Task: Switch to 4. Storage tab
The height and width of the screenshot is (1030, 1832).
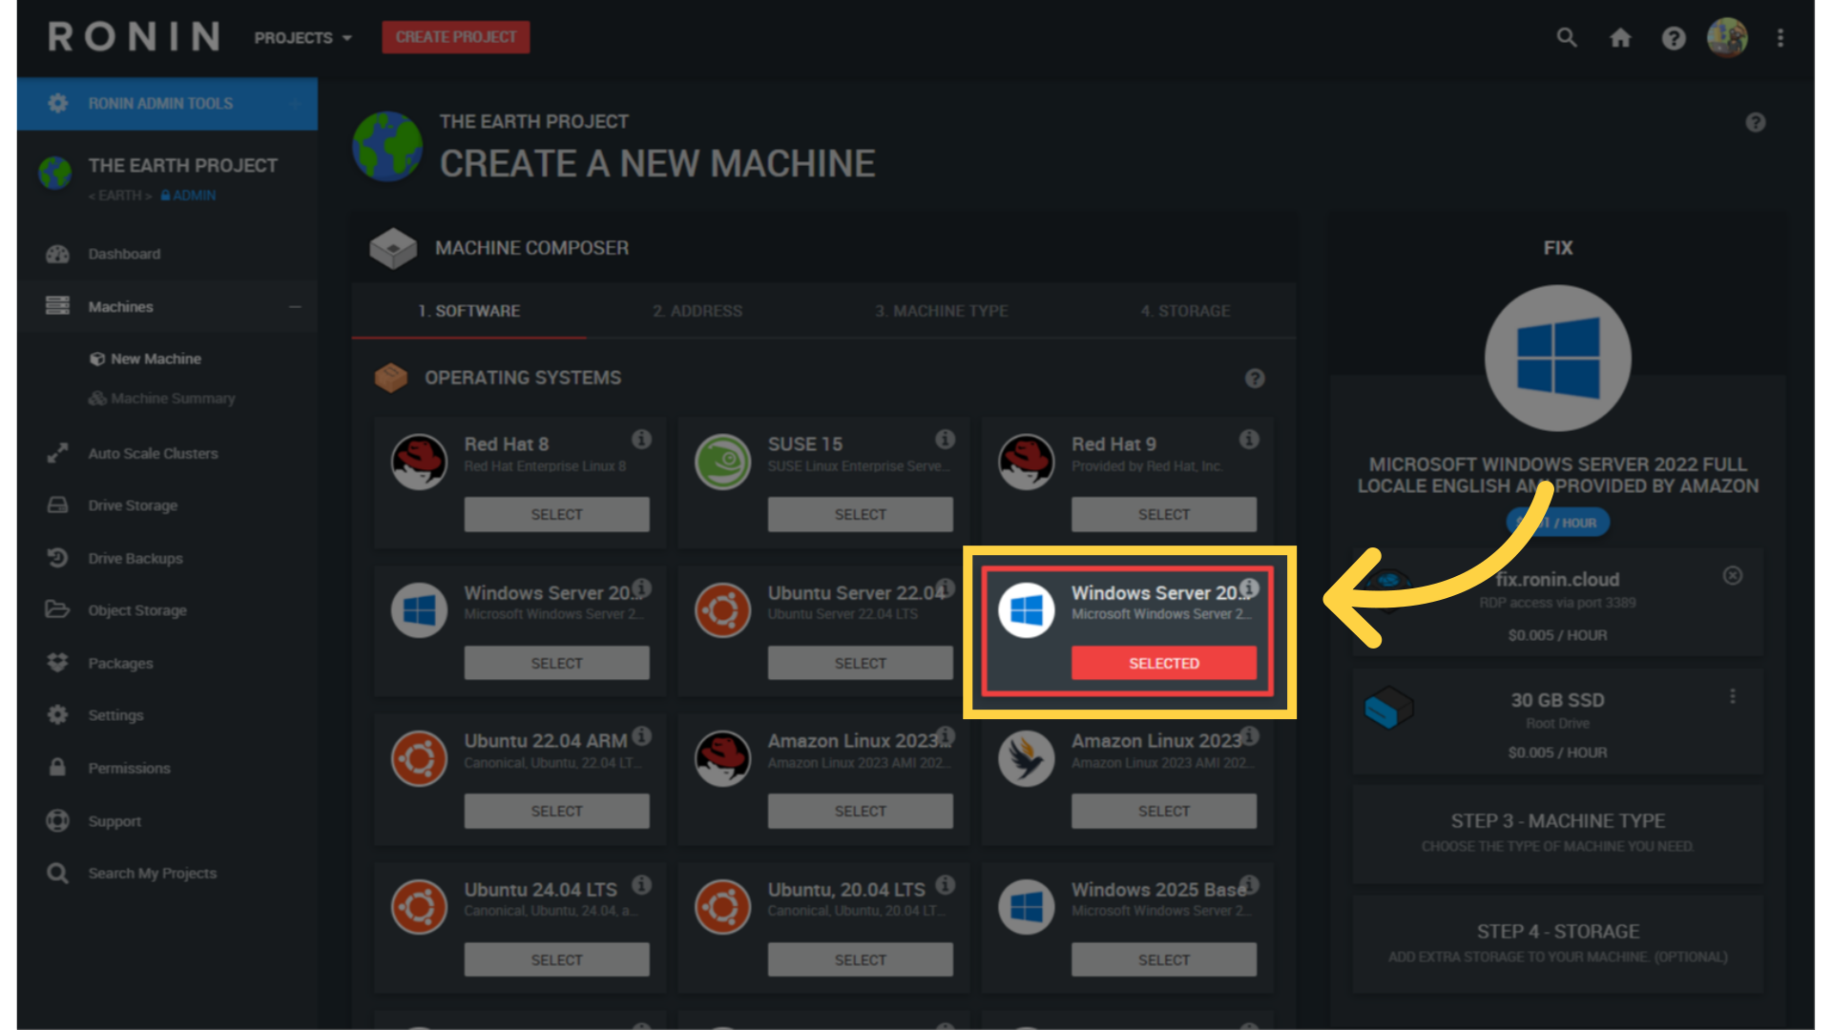Action: (1185, 311)
